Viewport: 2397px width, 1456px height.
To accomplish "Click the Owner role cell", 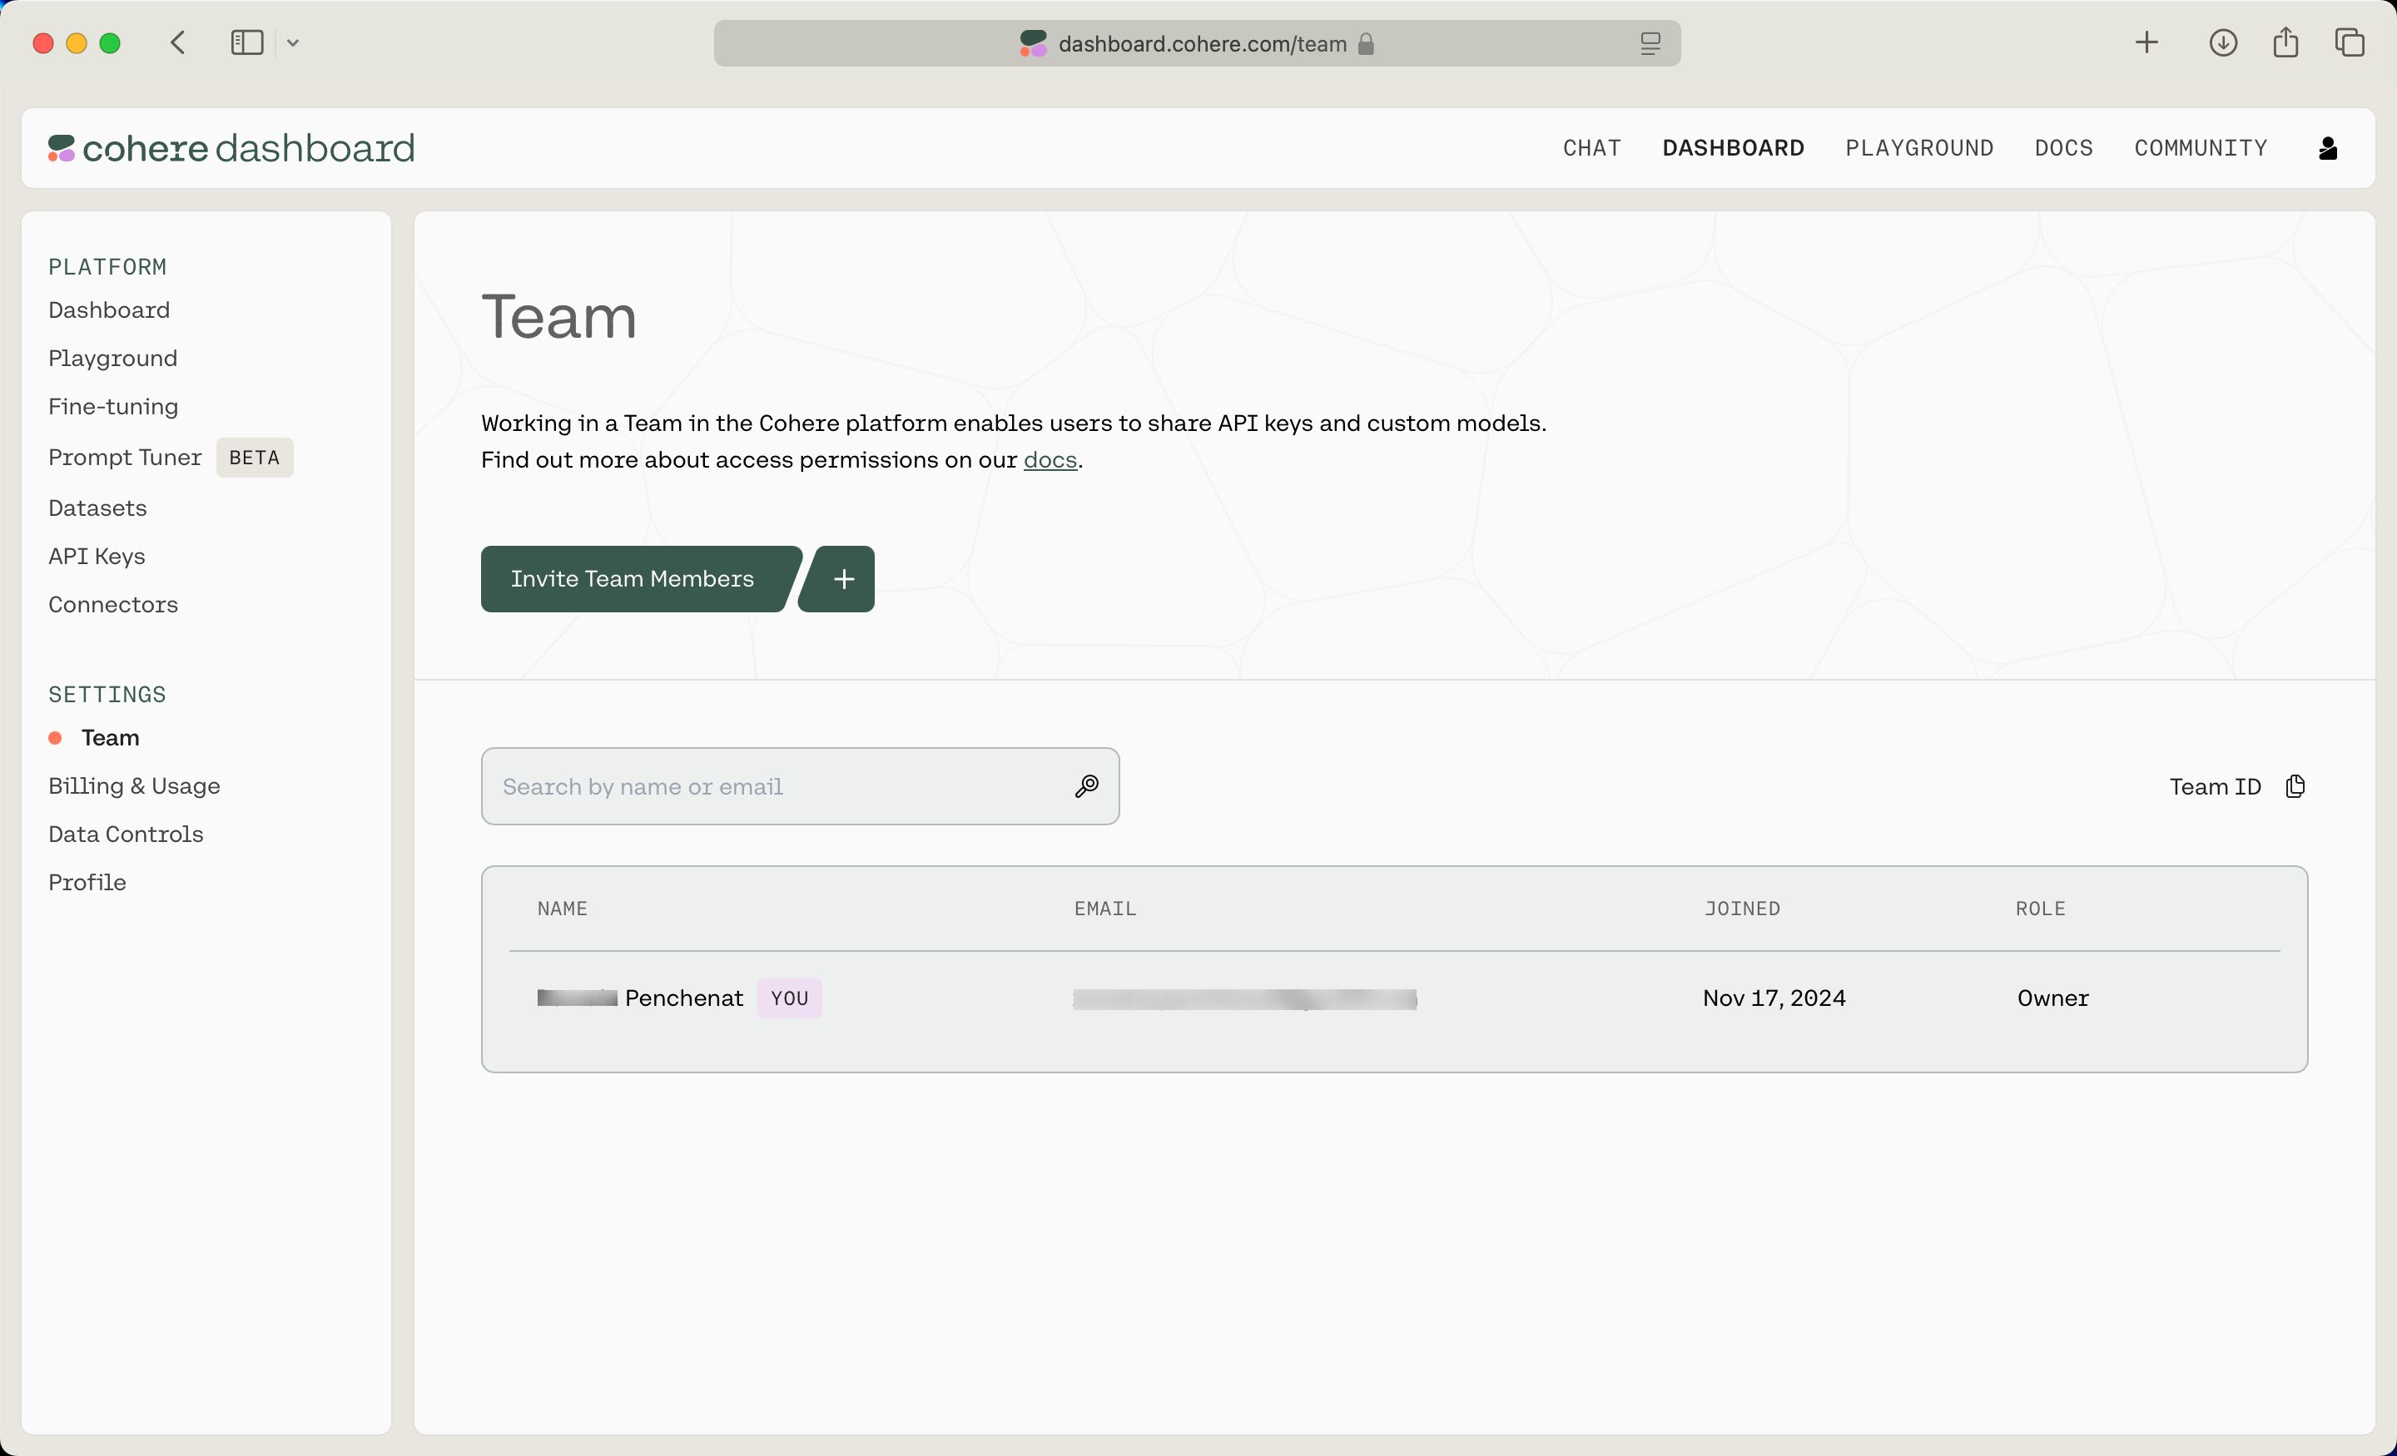I will (2052, 998).
